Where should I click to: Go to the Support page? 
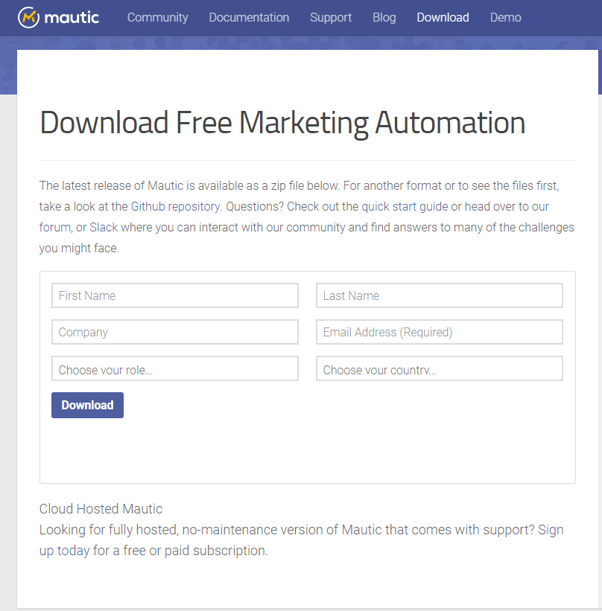(331, 18)
